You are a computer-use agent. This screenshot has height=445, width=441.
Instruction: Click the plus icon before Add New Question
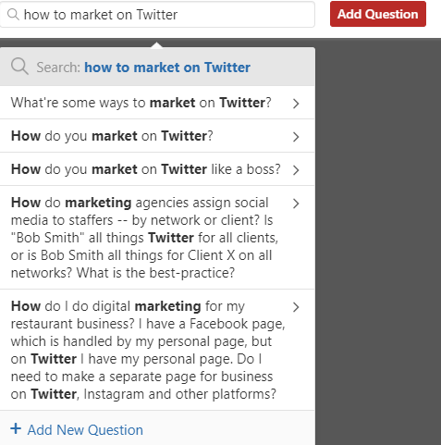(x=16, y=428)
